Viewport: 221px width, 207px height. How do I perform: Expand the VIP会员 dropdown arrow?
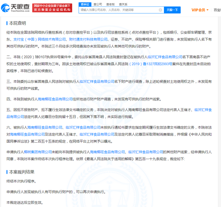tap(207, 10)
